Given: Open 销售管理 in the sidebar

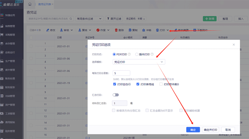Looking at the screenshot, I should click(10, 26).
